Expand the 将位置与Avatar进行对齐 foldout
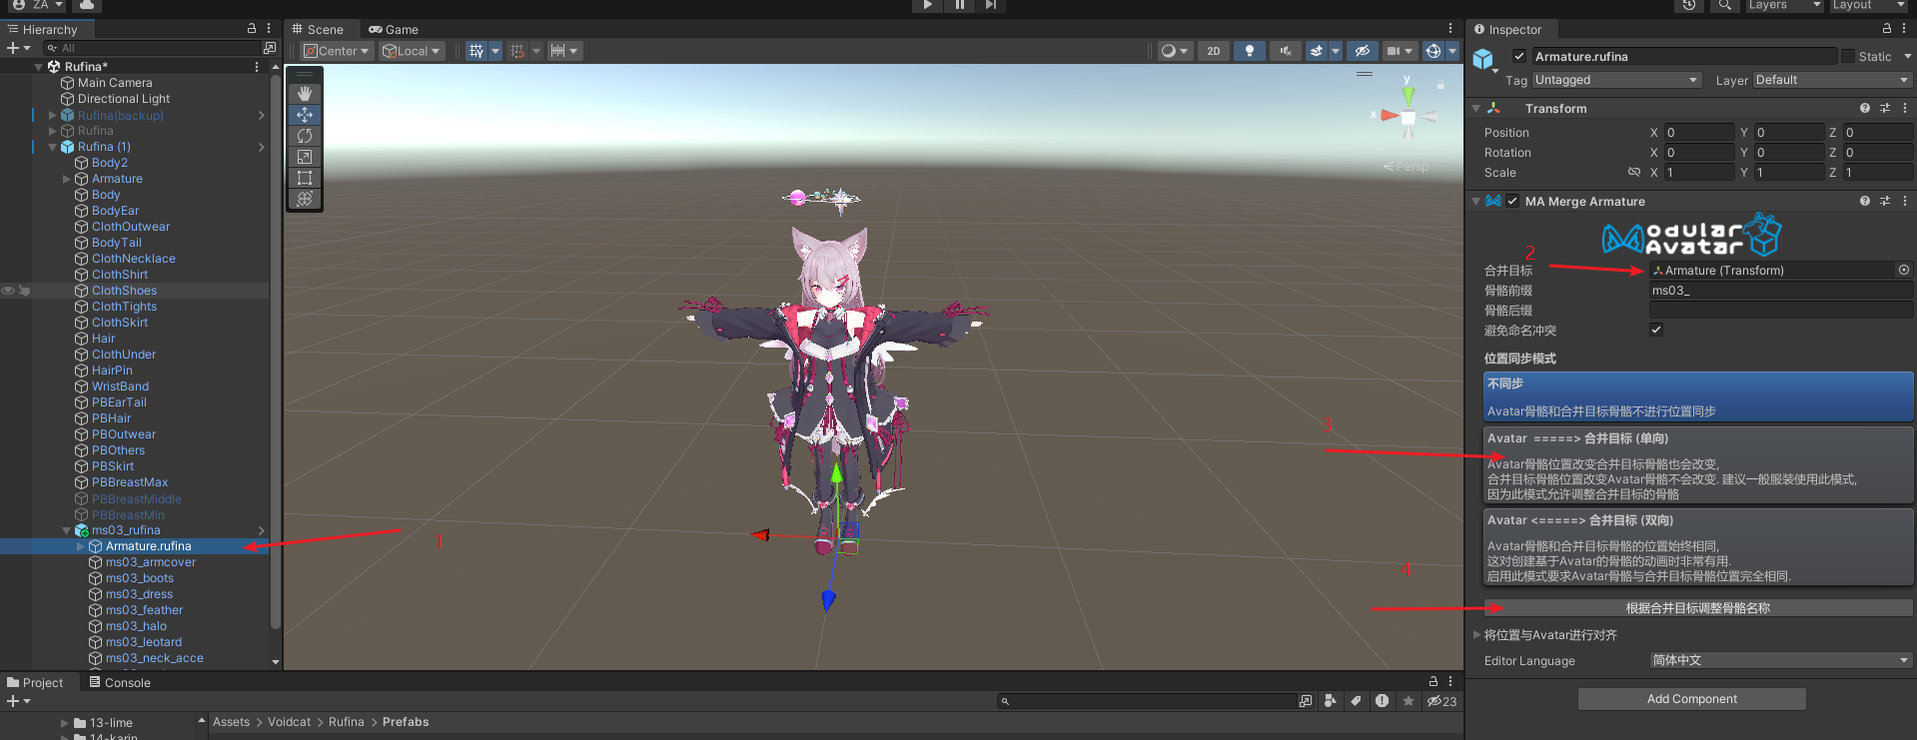This screenshot has width=1917, height=740. tap(1477, 635)
